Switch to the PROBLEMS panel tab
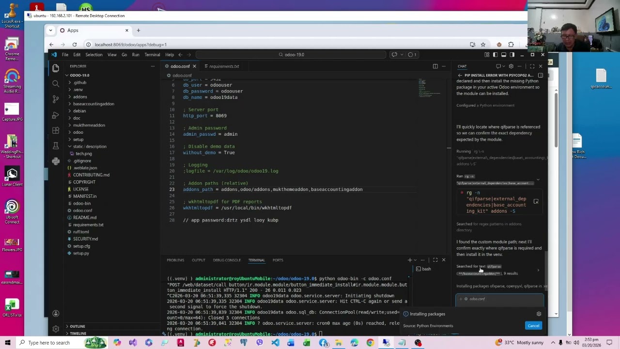 click(x=175, y=260)
